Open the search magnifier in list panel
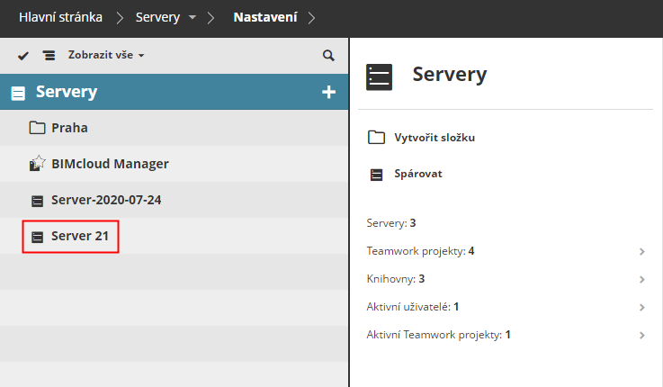 pos(328,56)
